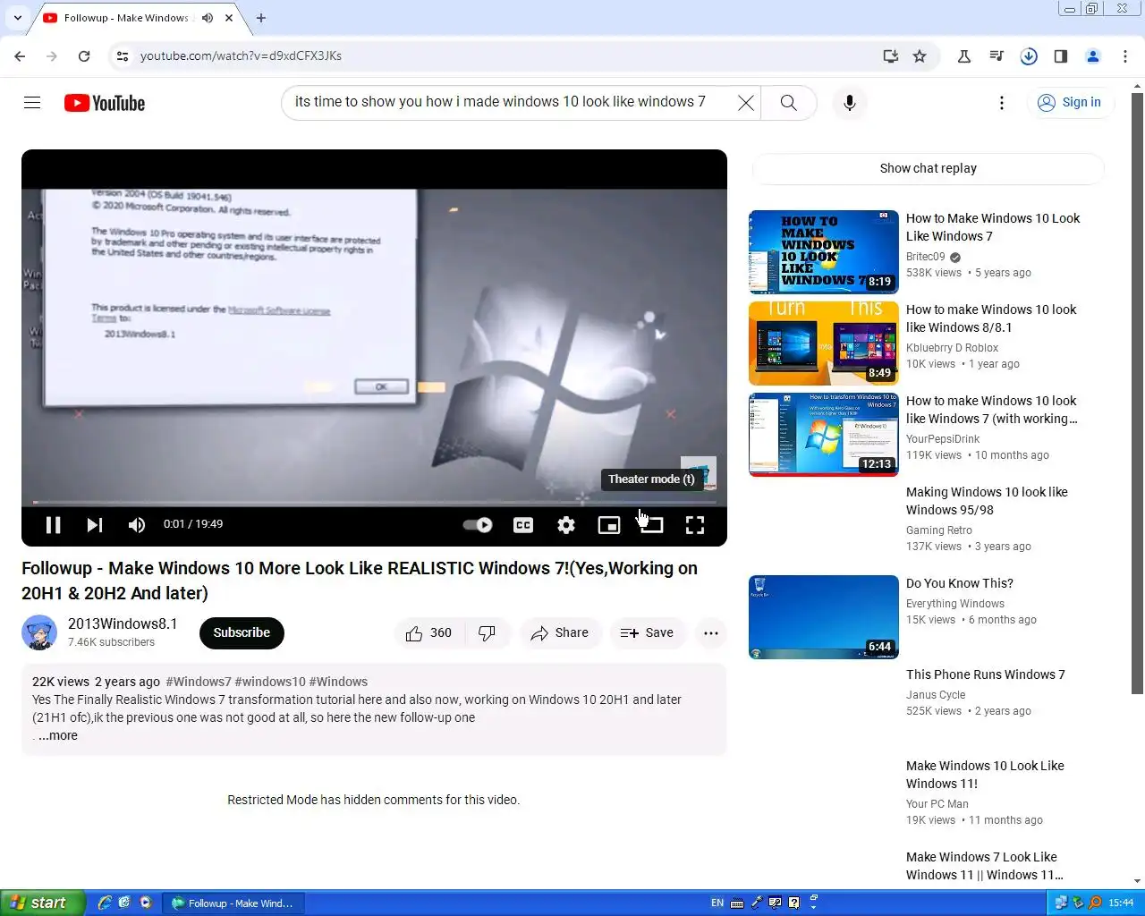The image size is (1145, 916).
Task: Dislike this video
Action: tap(488, 633)
